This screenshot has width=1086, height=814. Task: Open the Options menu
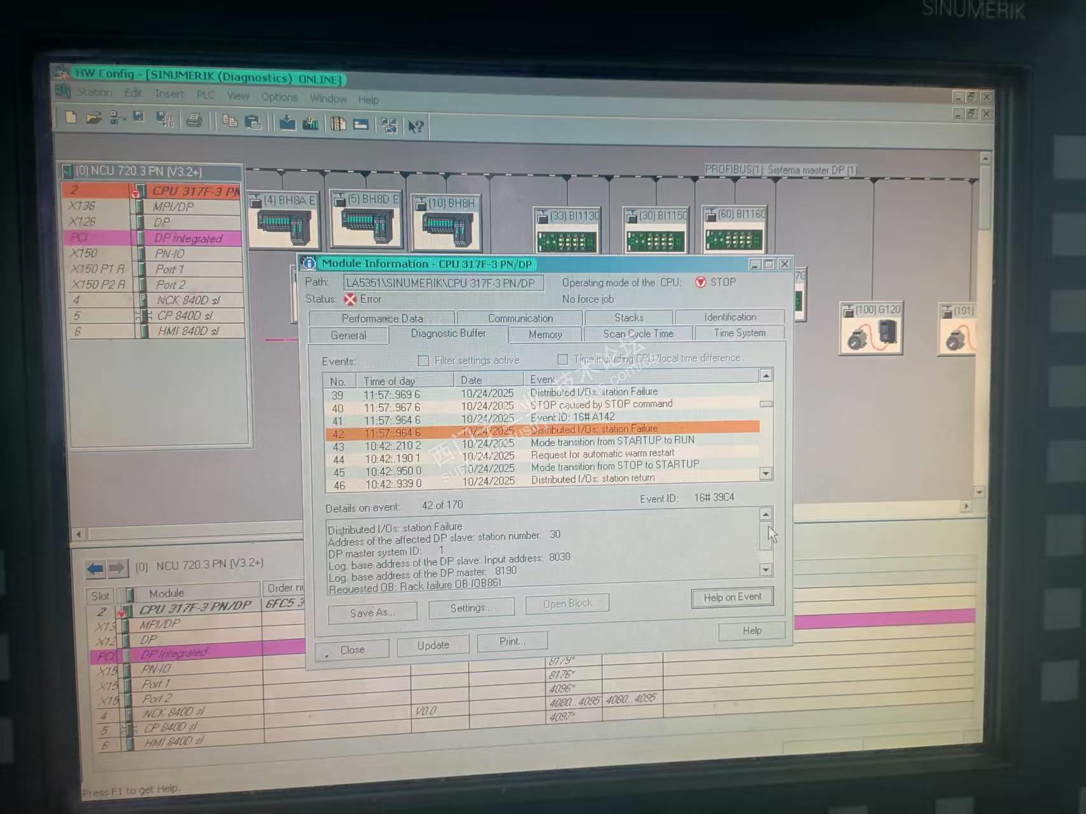279,97
